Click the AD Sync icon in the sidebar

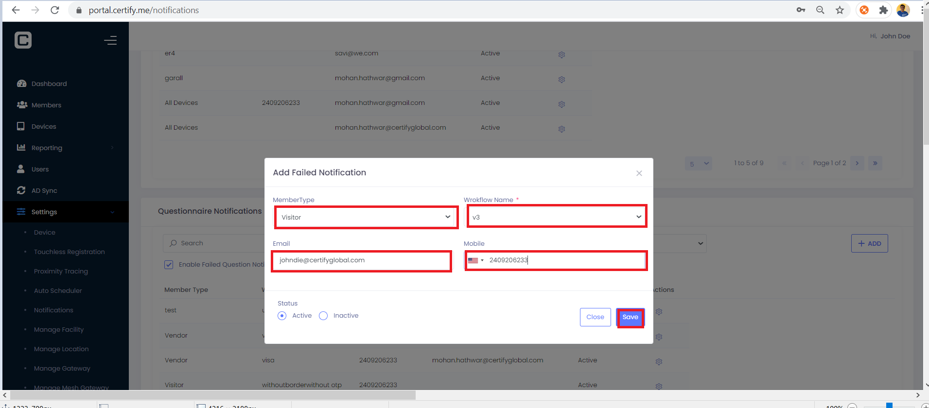tap(21, 190)
